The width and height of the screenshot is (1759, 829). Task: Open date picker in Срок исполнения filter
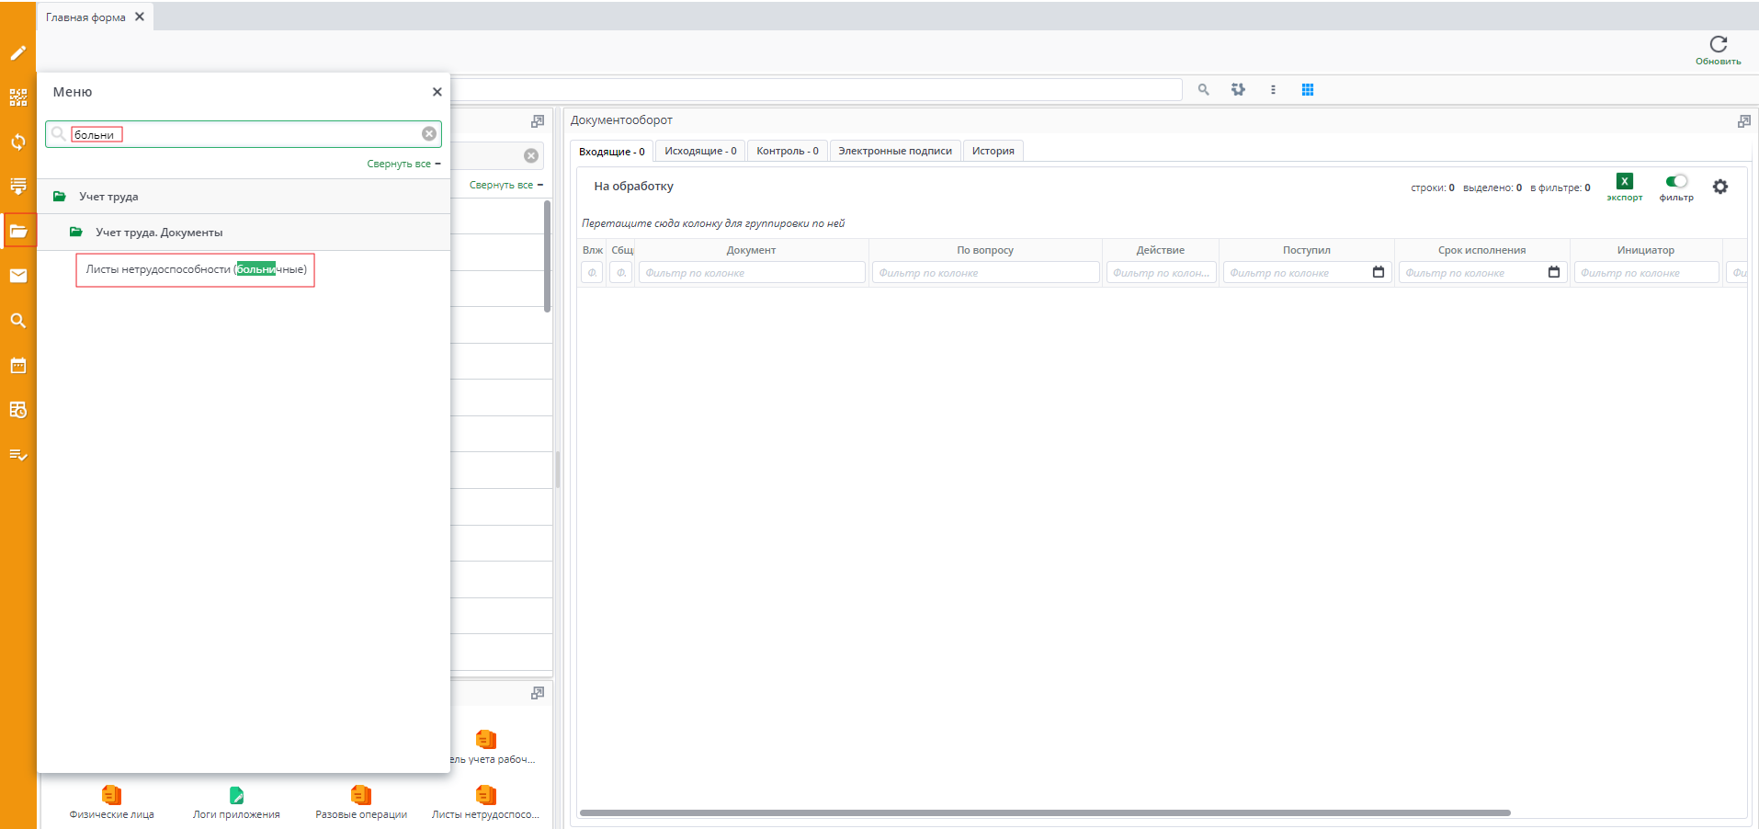pos(1553,272)
